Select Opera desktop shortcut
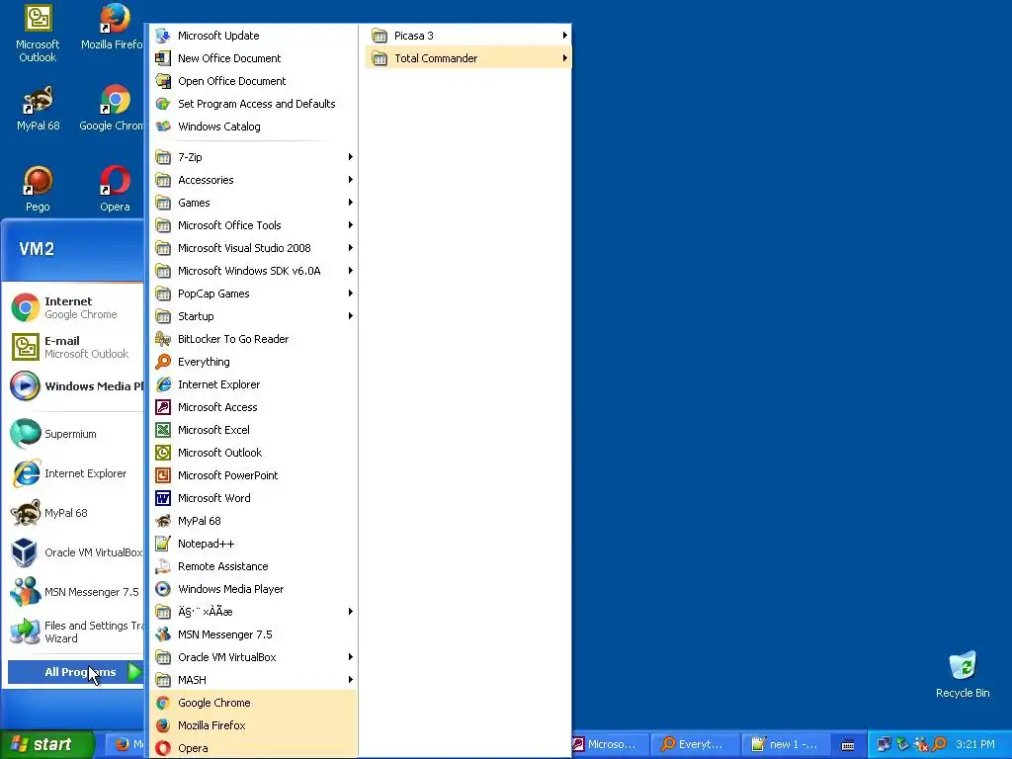The width and height of the screenshot is (1012, 759). coord(115,189)
